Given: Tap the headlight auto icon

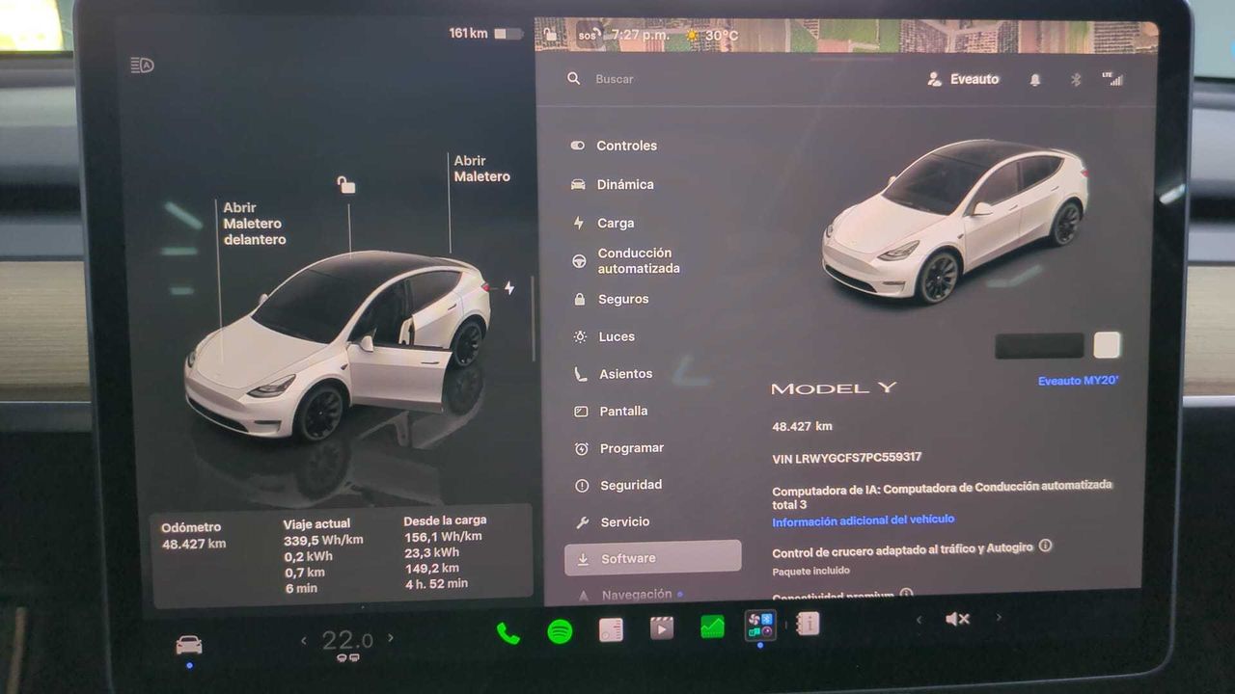Looking at the screenshot, I should click(142, 66).
